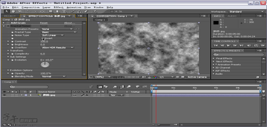Click the Draft 3D timeline icon
The image size is (267, 127).
(x=106, y=87)
